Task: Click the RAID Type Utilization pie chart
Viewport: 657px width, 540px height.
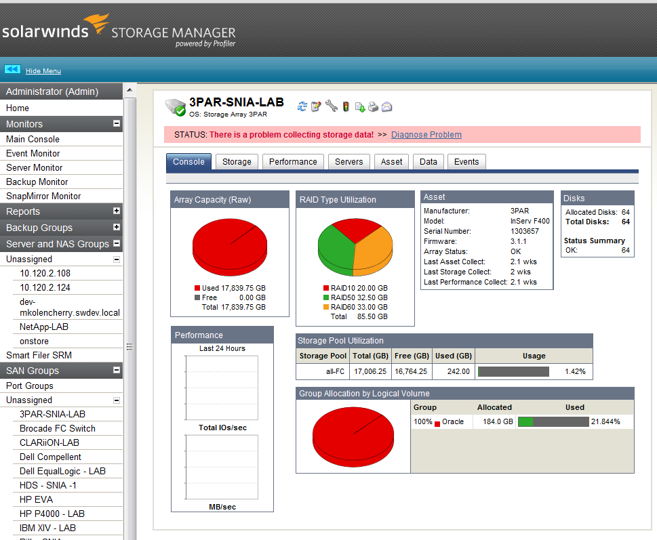Action: tap(355, 246)
